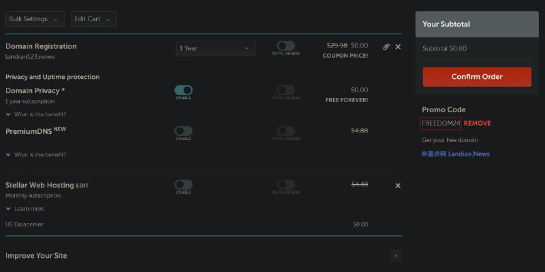The image size is (545, 272).
Task: Toggle auto-renew for PremiumDNS
Action: pos(285,131)
